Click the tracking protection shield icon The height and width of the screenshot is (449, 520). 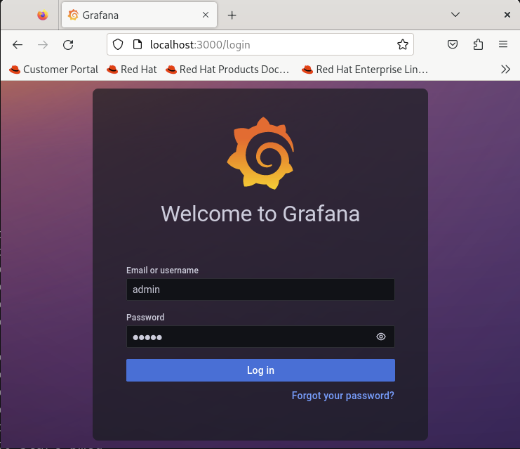118,44
